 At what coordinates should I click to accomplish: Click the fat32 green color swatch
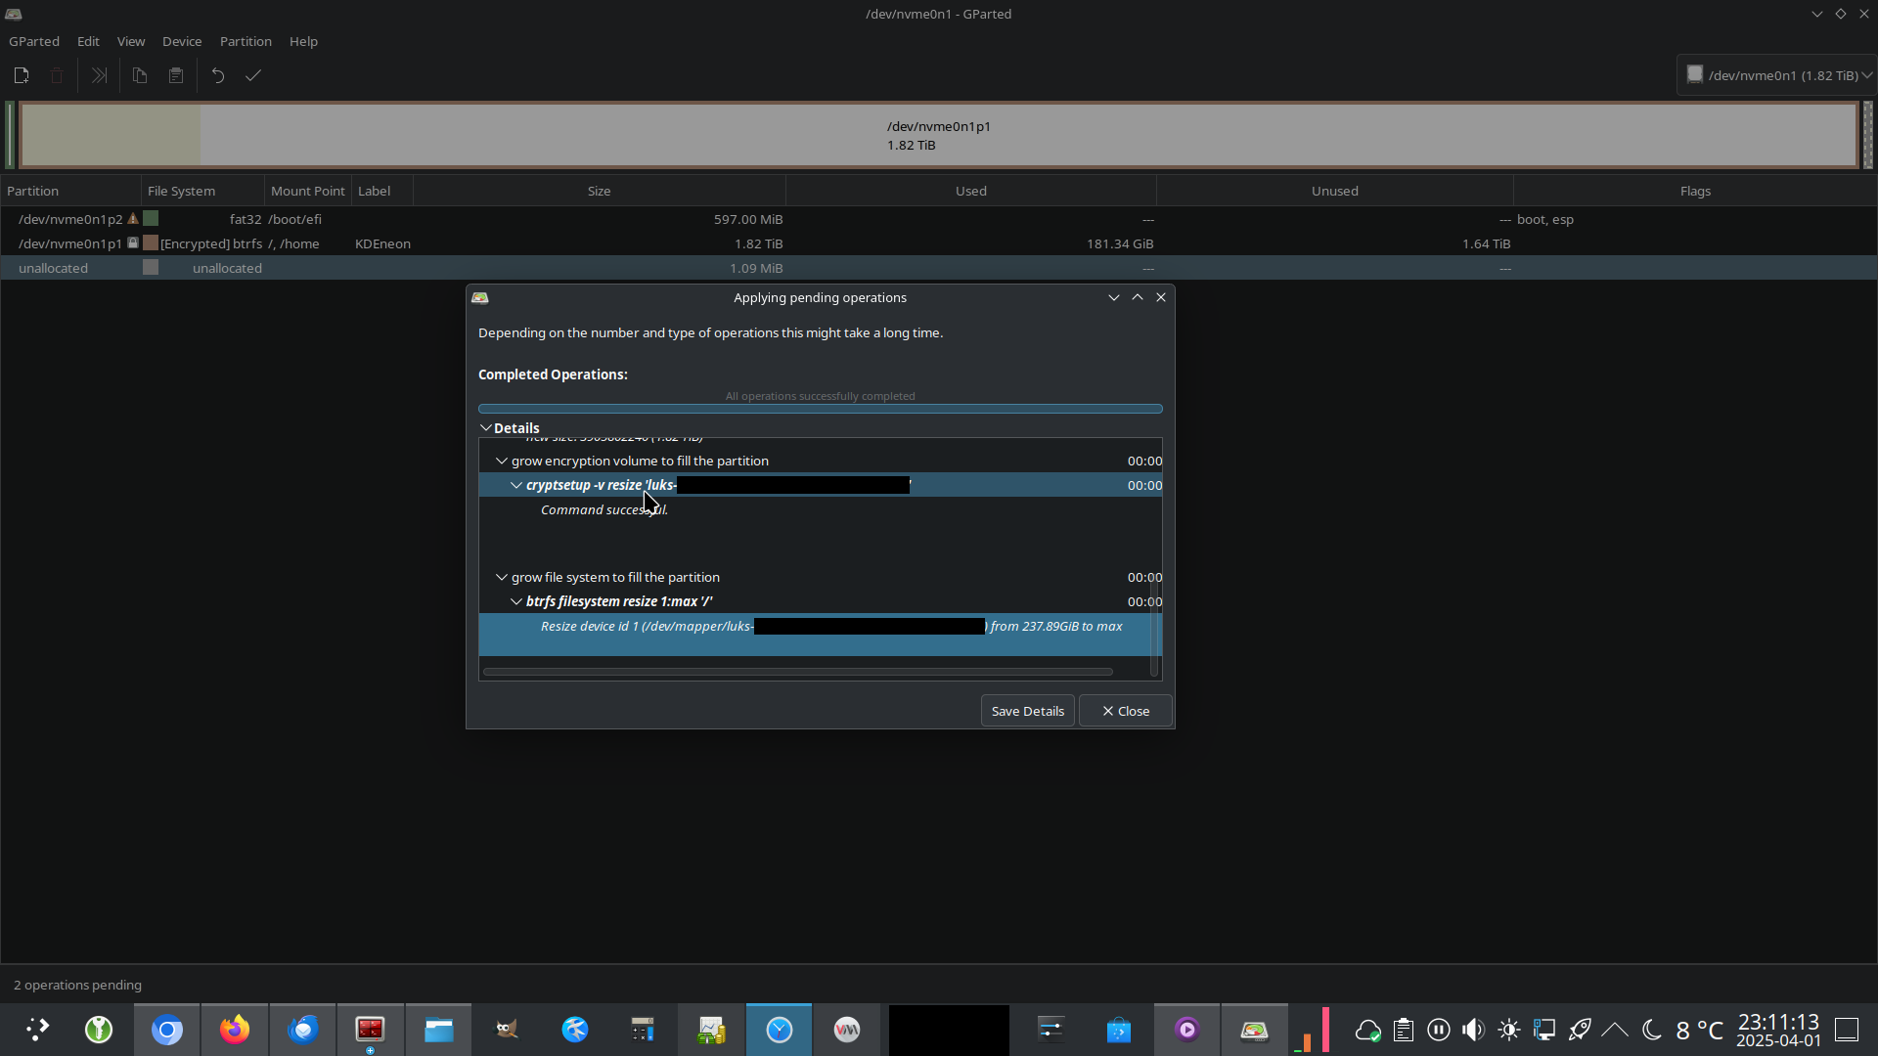click(151, 219)
